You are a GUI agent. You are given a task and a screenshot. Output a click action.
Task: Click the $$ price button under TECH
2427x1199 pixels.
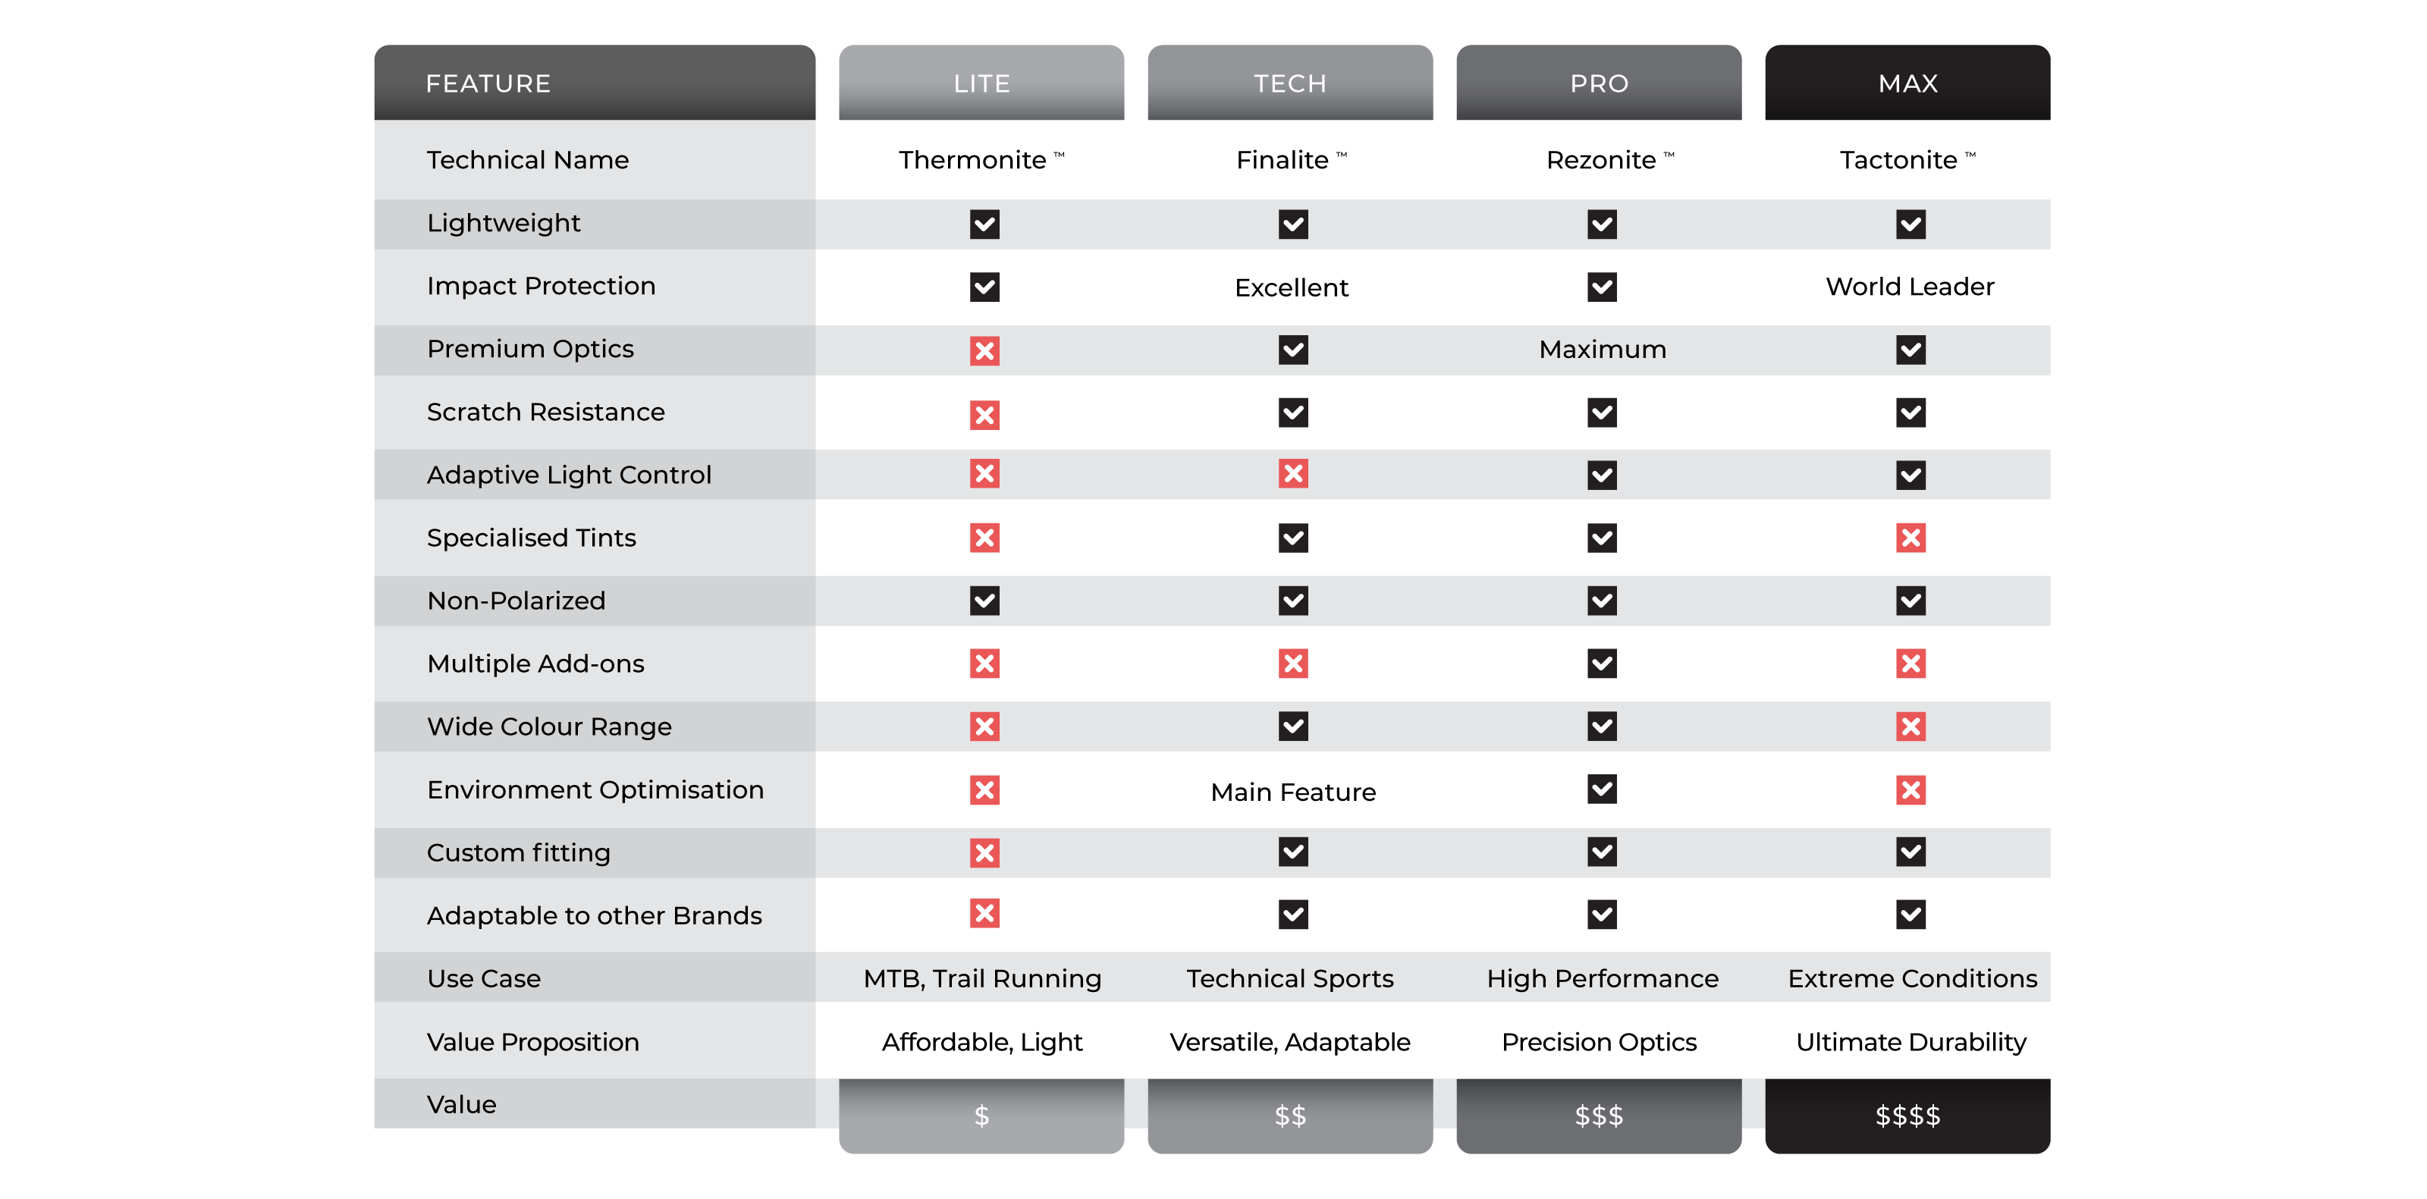click(1290, 1116)
